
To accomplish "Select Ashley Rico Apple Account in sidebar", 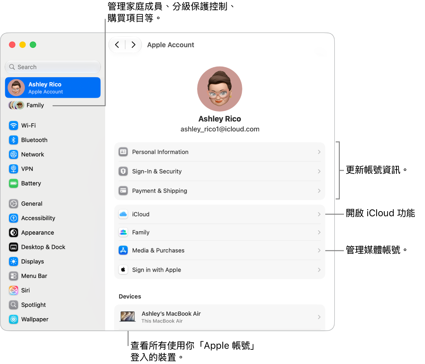I will coord(53,88).
